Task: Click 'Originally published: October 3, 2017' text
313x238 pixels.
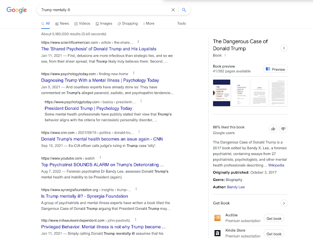Action: click(x=245, y=172)
